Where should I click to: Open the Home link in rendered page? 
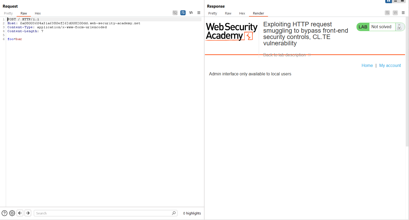click(367, 66)
